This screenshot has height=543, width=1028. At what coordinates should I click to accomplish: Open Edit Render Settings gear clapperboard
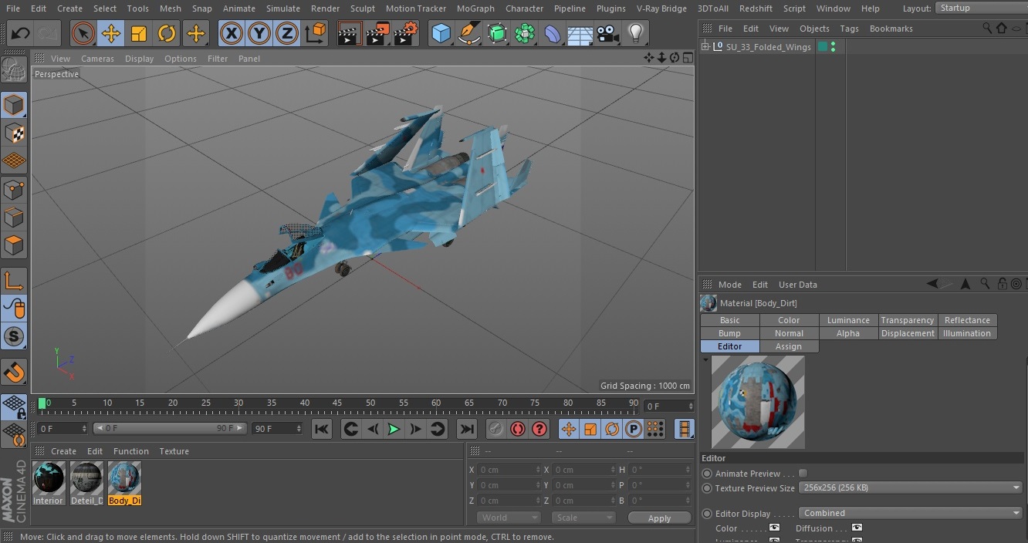405,33
